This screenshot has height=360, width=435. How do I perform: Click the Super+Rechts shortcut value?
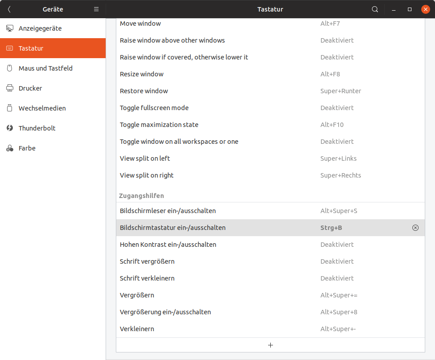341,175
